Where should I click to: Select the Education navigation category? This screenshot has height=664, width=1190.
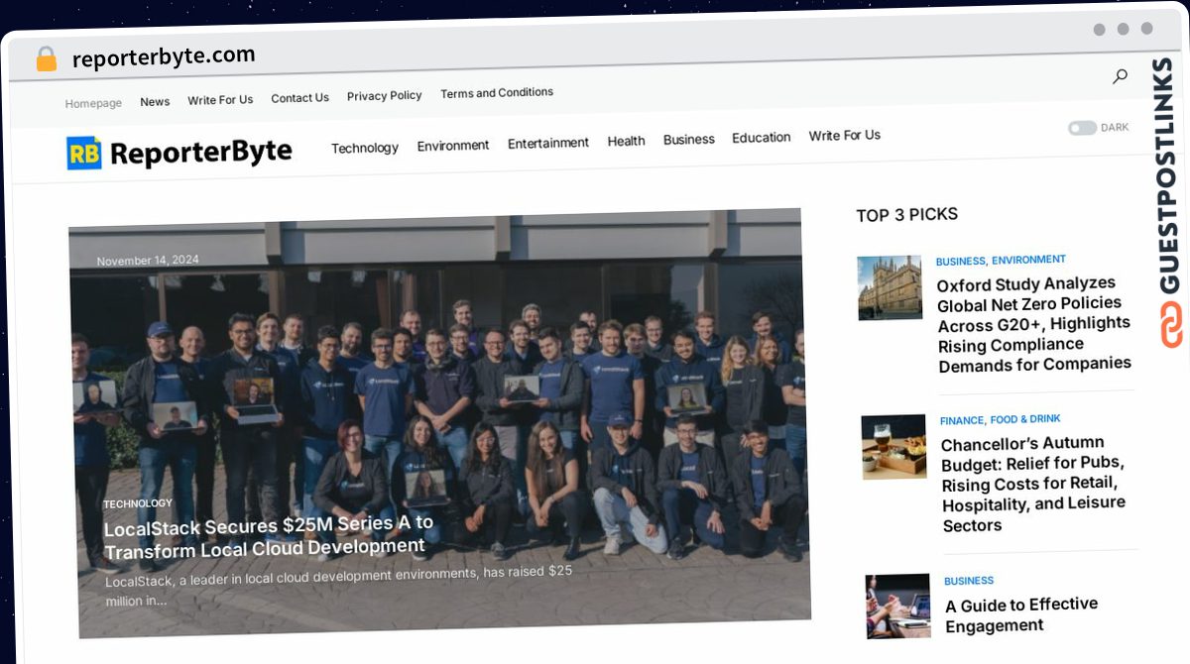coord(762,137)
